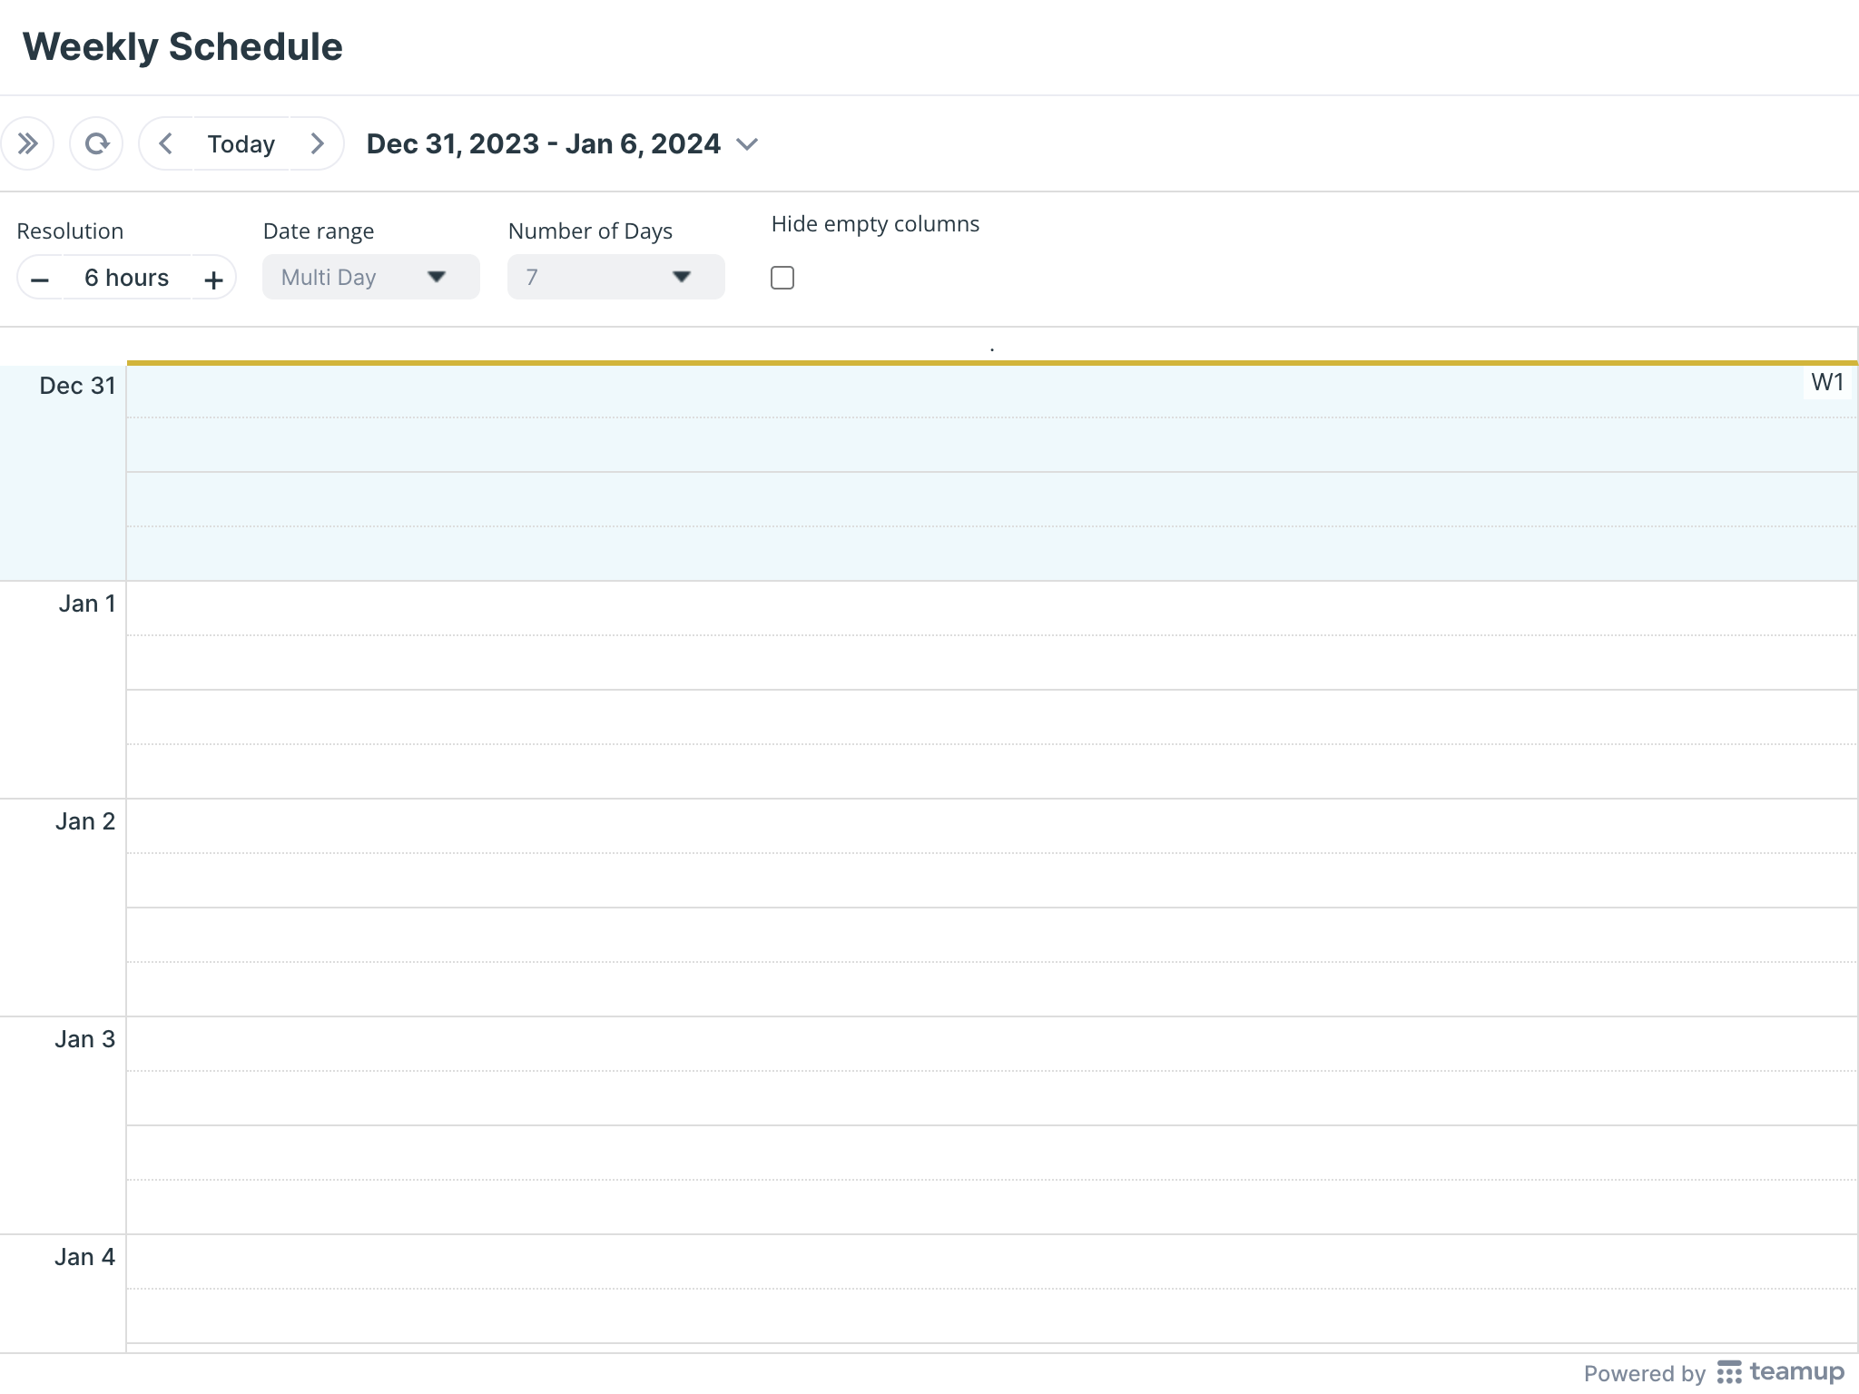
Task: Click the back navigation arrow icon
Action: click(165, 143)
